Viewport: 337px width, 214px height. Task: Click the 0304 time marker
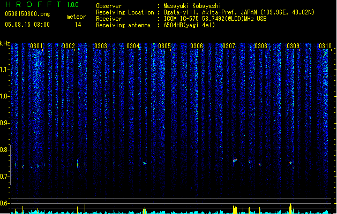tap(133, 46)
